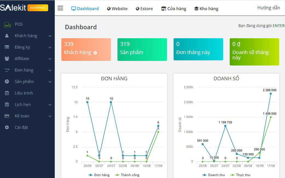
Task: Toggle Thành công series in chart legend
Action: tap(127, 175)
